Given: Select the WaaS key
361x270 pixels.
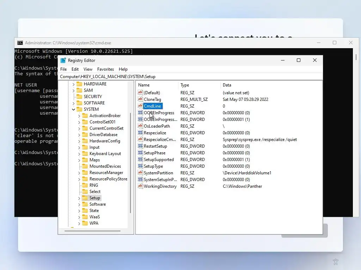Looking at the screenshot, I should [x=94, y=217].
